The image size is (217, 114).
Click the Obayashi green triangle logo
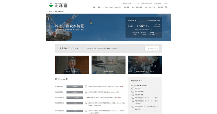point(51,5)
